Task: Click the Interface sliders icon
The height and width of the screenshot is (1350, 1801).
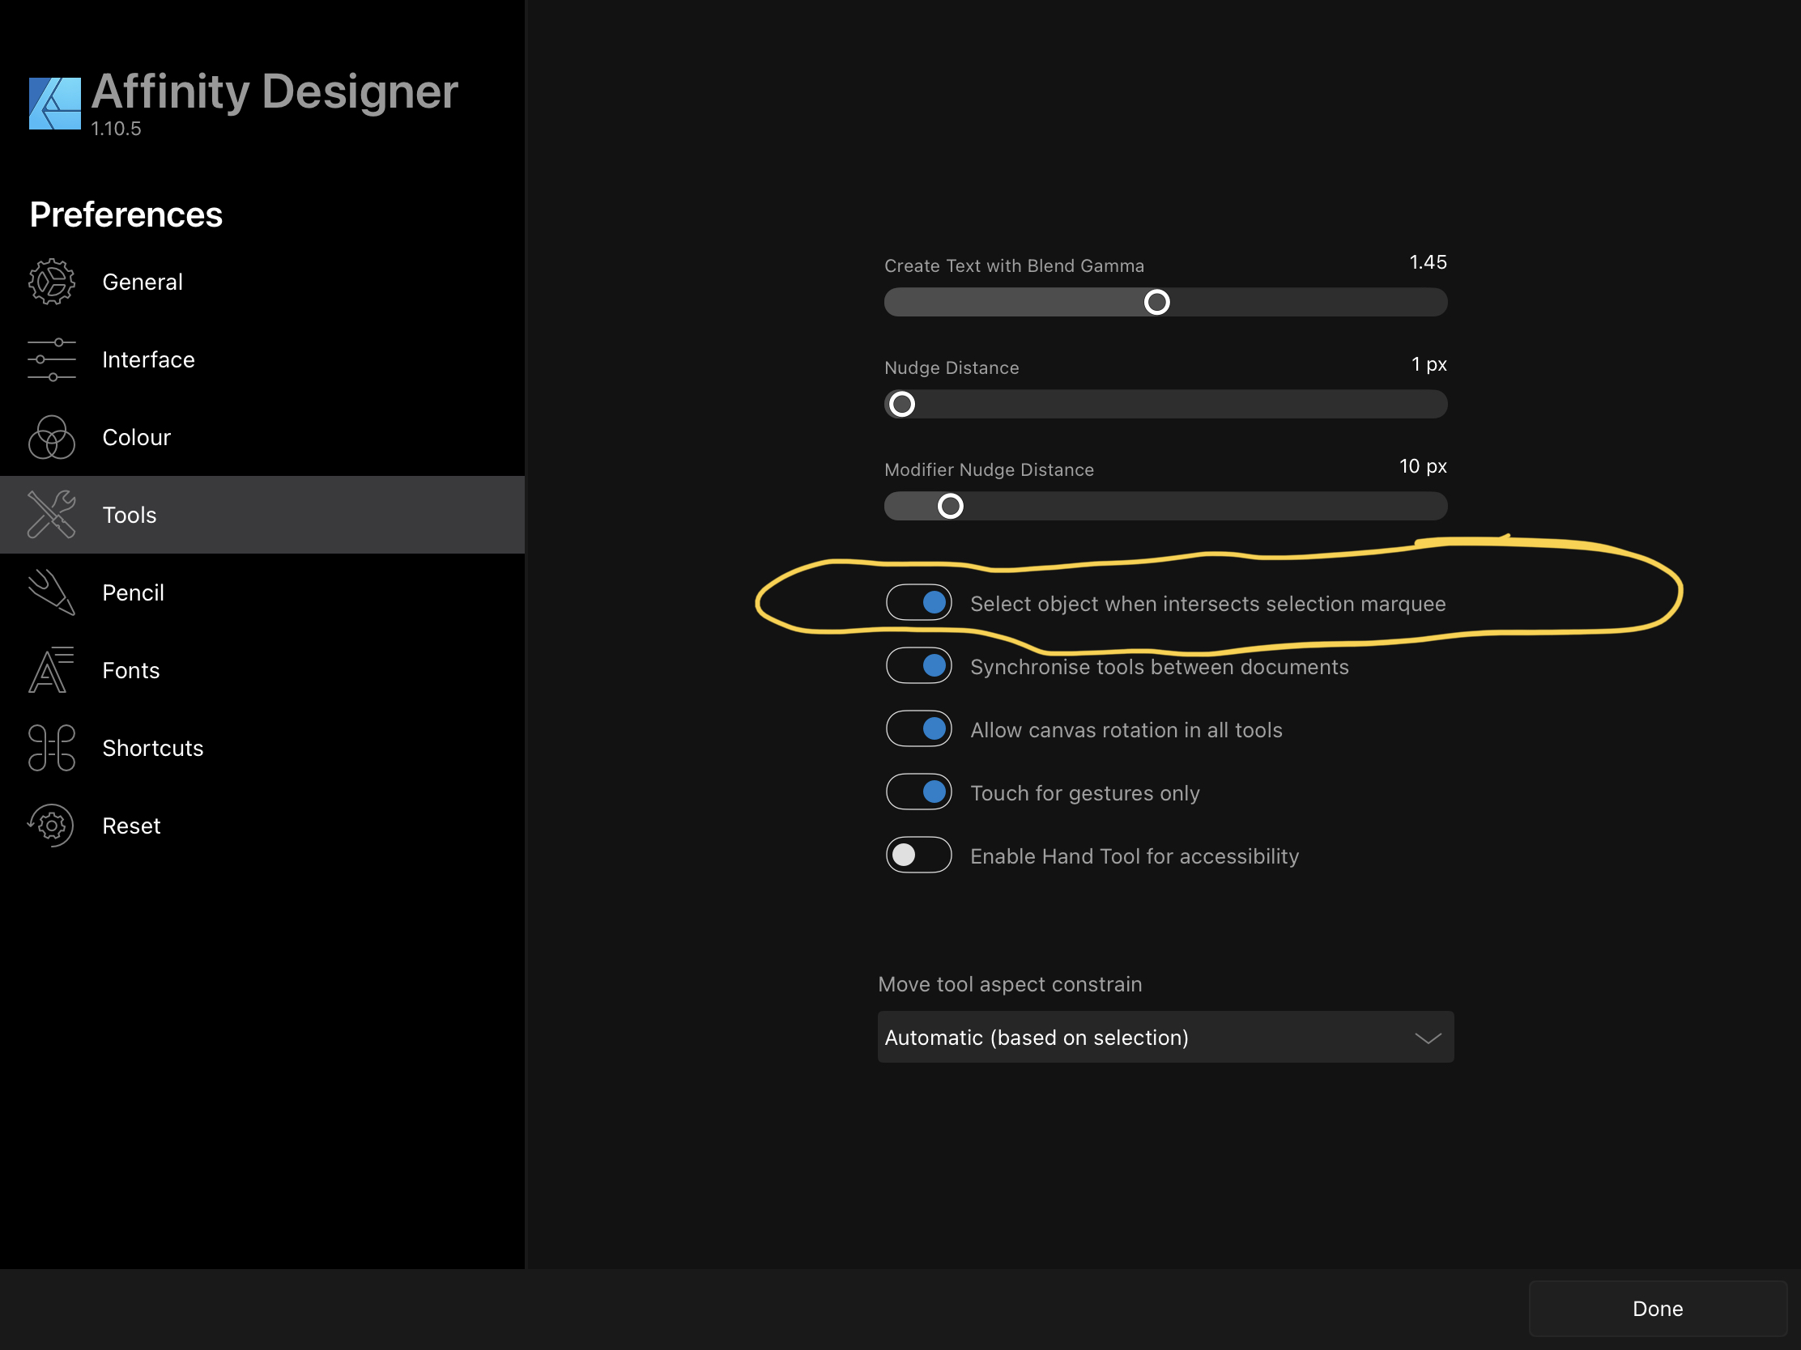Action: tap(51, 359)
